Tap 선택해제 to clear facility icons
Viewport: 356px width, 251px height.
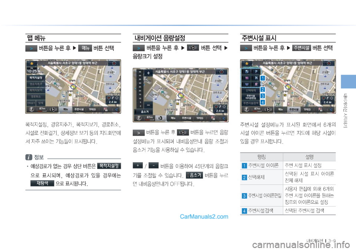[251, 90]
